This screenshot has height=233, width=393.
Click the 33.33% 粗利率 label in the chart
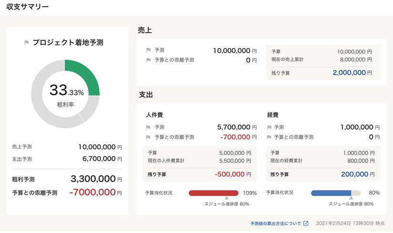(65, 93)
